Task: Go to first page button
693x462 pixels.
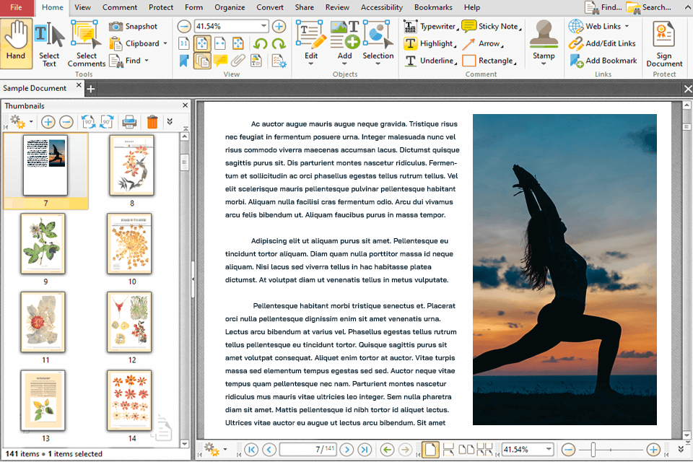Action: (251, 450)
